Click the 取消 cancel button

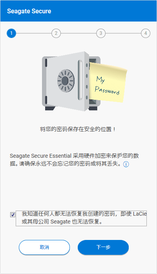(44, 247)
